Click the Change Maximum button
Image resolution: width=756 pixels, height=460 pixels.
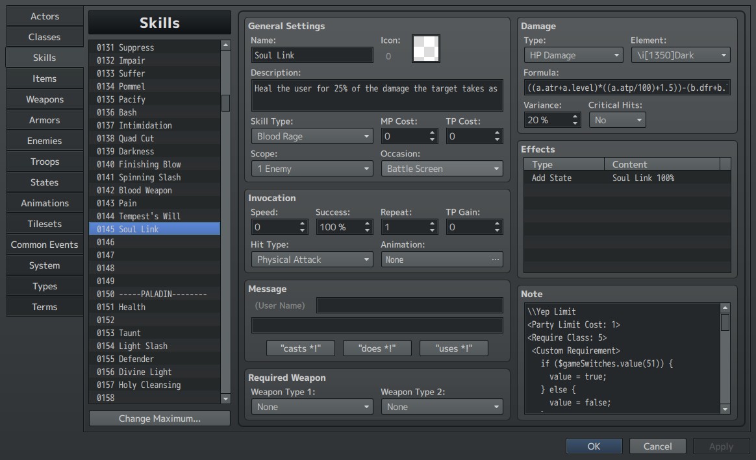click(160, 418)
